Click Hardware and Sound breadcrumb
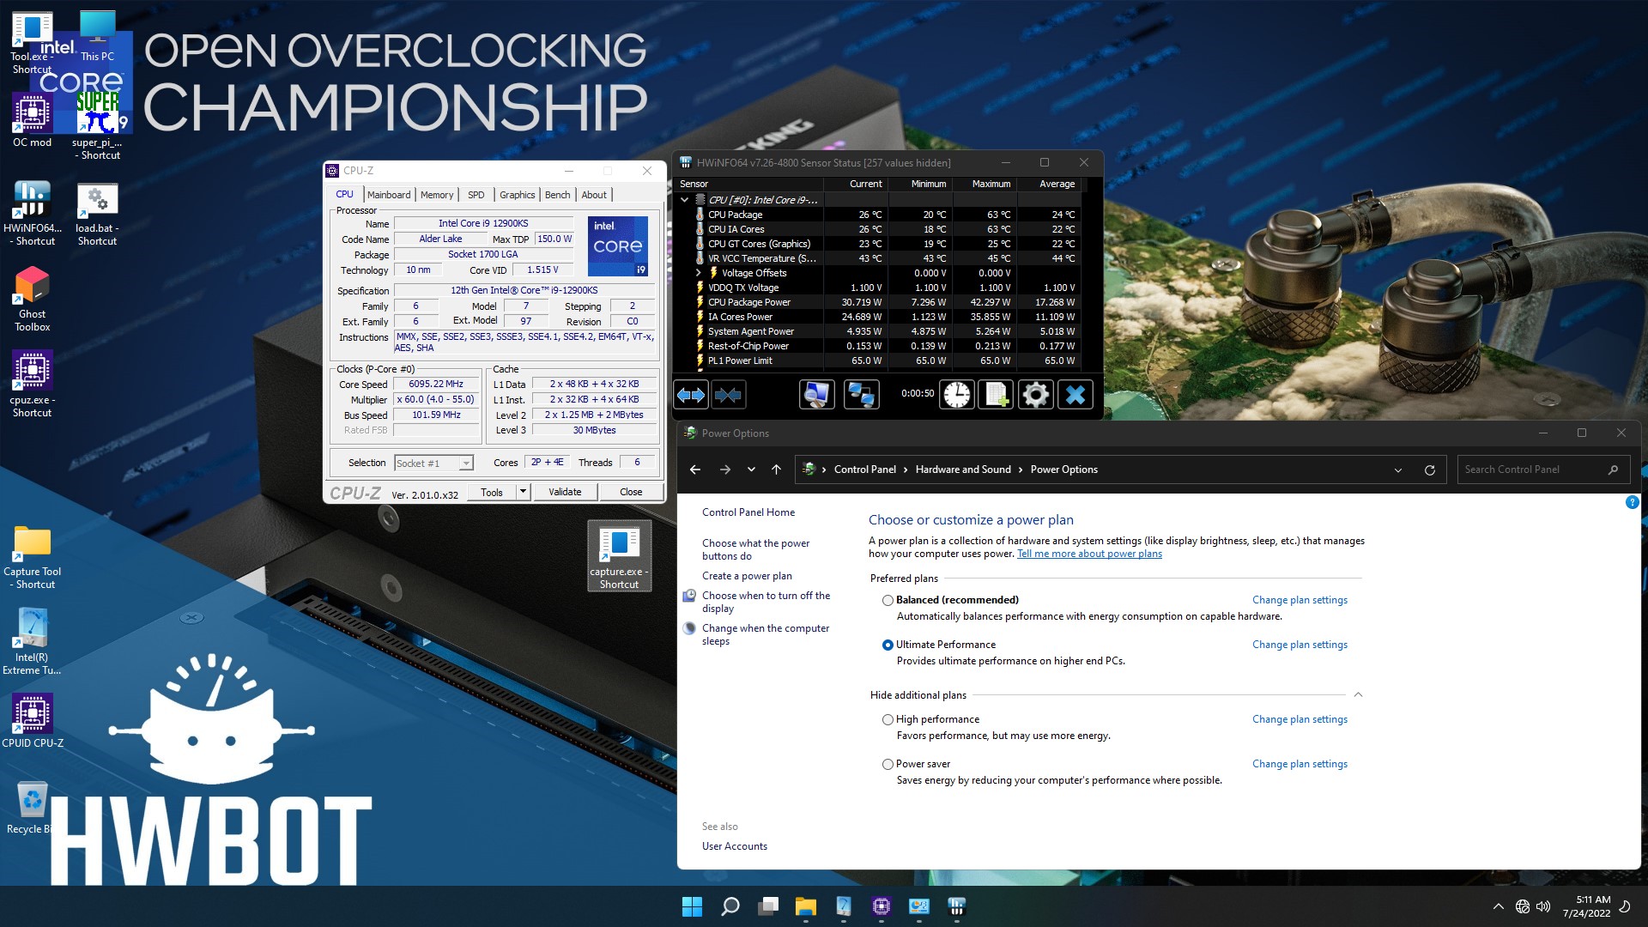The image size is (1648, 927). [963, 470]
